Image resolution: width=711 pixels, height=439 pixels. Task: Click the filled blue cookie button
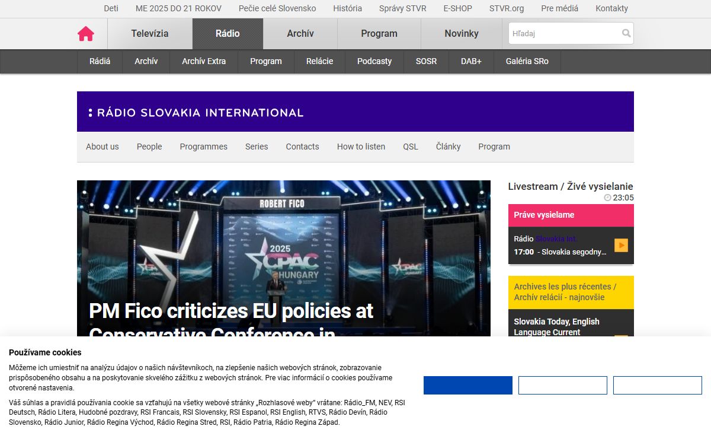click(x=468, y=386)
